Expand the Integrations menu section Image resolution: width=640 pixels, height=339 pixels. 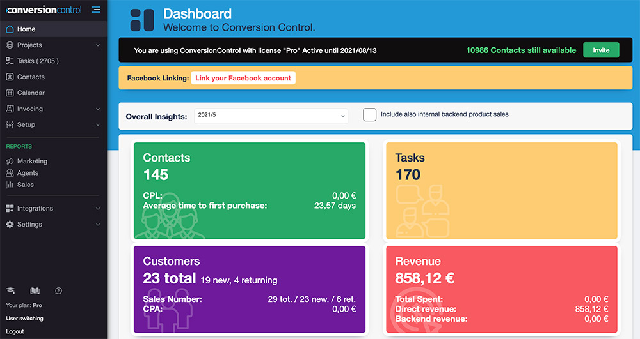pyautogui.click(x=52, y=209)
